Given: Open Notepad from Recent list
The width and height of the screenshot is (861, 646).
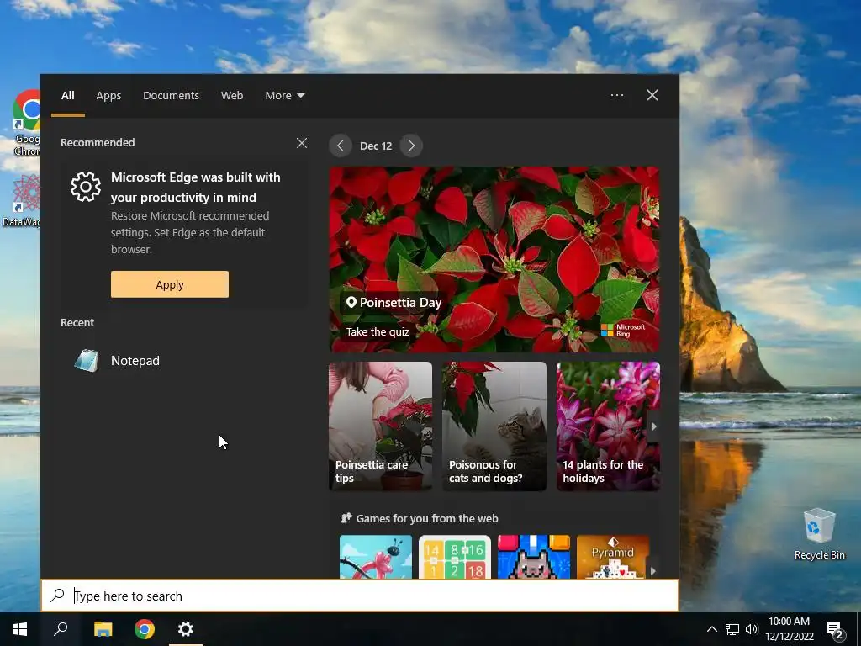Looking at the screenshot, I should click(182, 360).
